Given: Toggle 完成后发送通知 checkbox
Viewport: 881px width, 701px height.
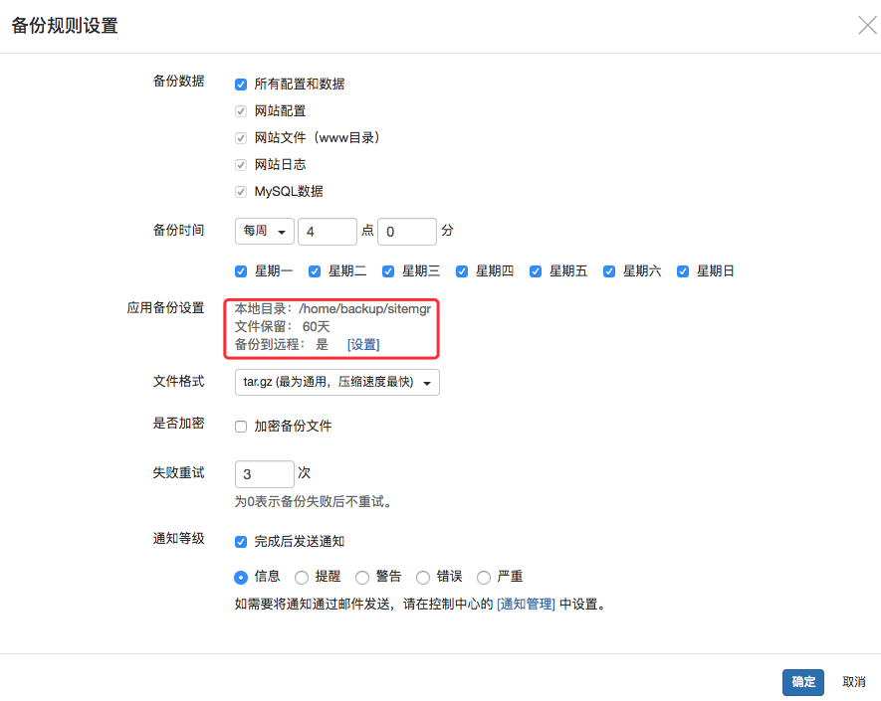Looking at the screenshot, I should [x=241, y=542].
